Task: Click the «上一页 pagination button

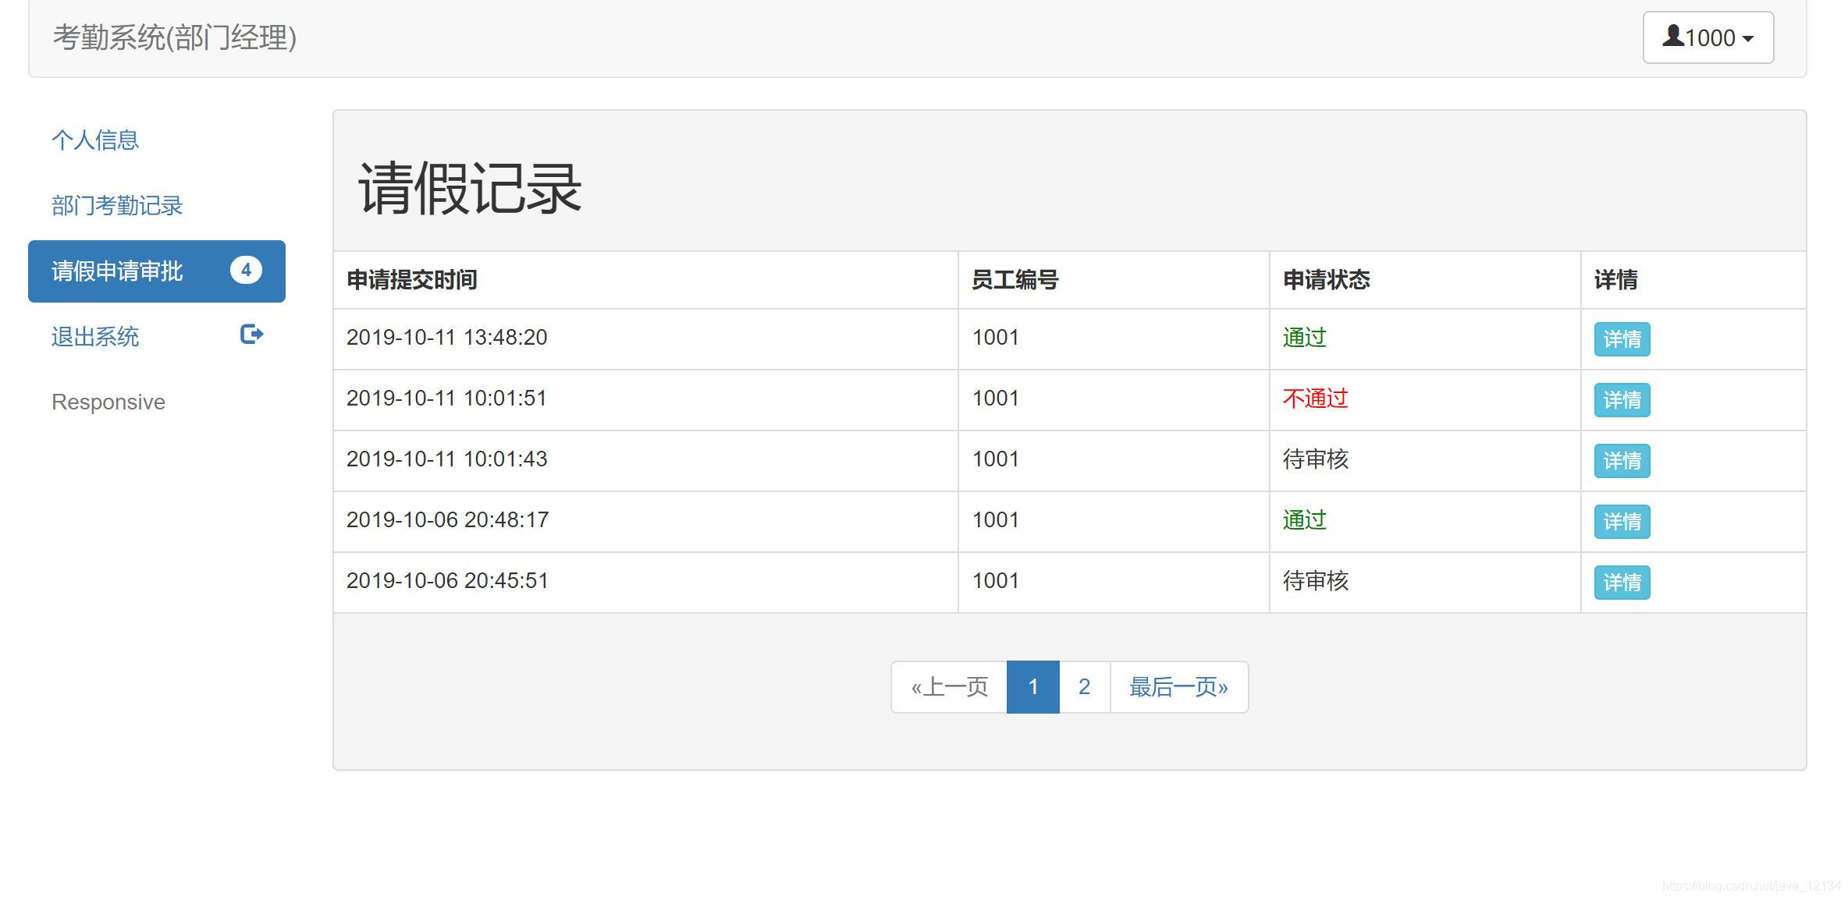Action: (949, 687)
